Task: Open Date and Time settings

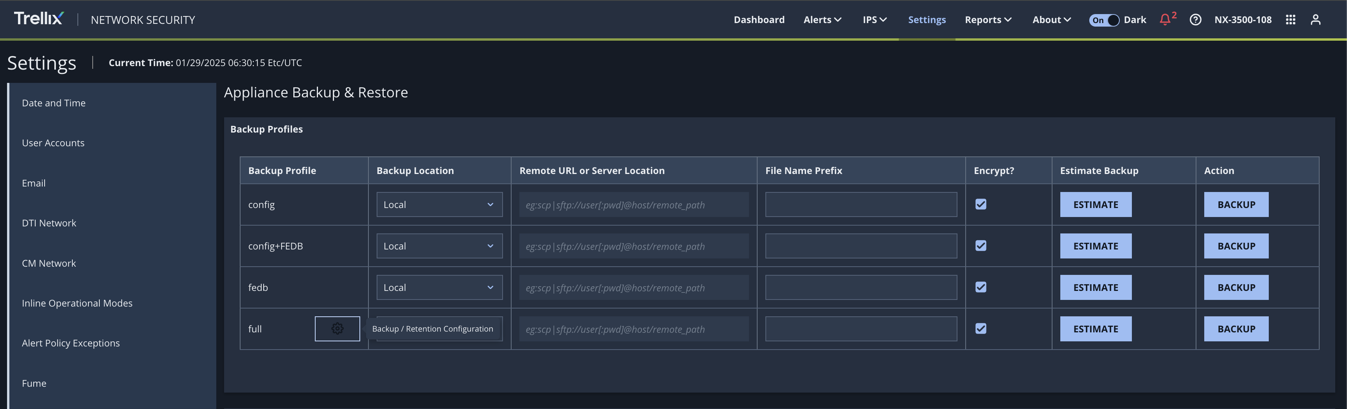Action: 54,103
